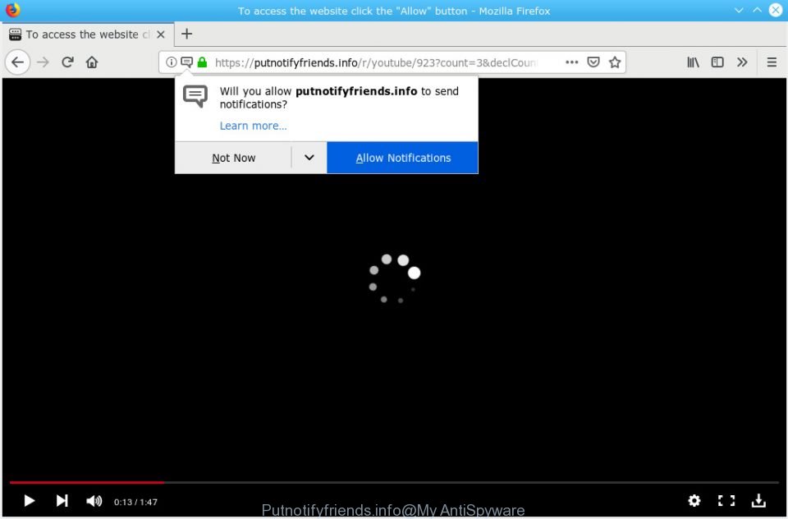Screen dimensions: 788x519
Task: Click the red video progress bar
Action: click(86, 482)
